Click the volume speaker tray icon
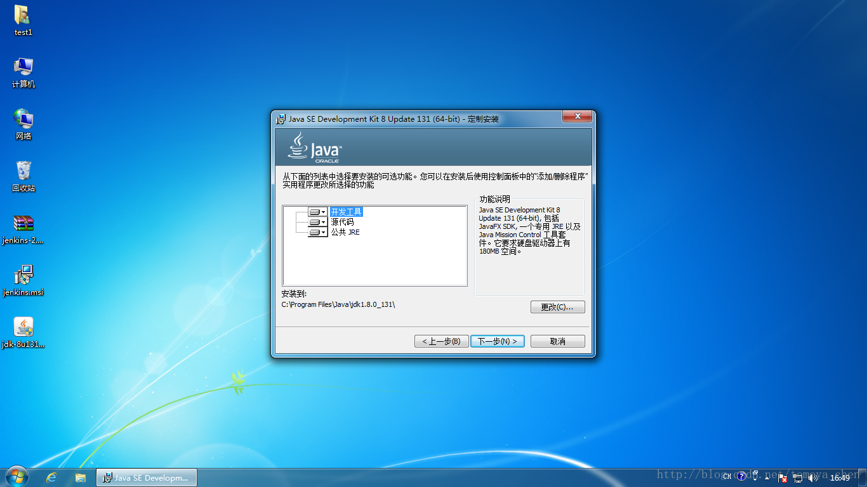The height and width of the screenshot is (487, 867). point(813,477)
